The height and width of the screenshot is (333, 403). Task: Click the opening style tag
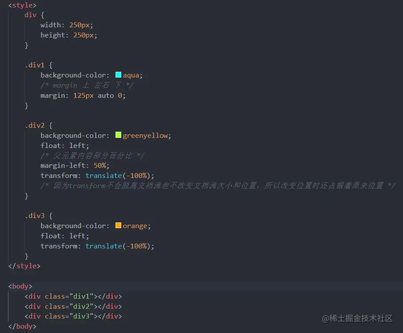coord(22,5)
